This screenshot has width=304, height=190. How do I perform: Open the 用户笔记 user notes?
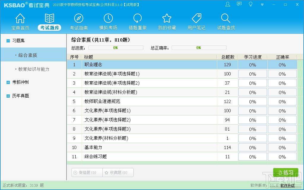pyautogui.click(x=196, y=21)
